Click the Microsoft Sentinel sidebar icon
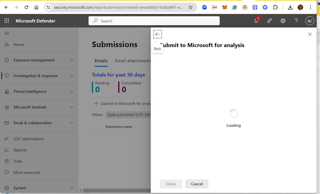 [7, 107]
